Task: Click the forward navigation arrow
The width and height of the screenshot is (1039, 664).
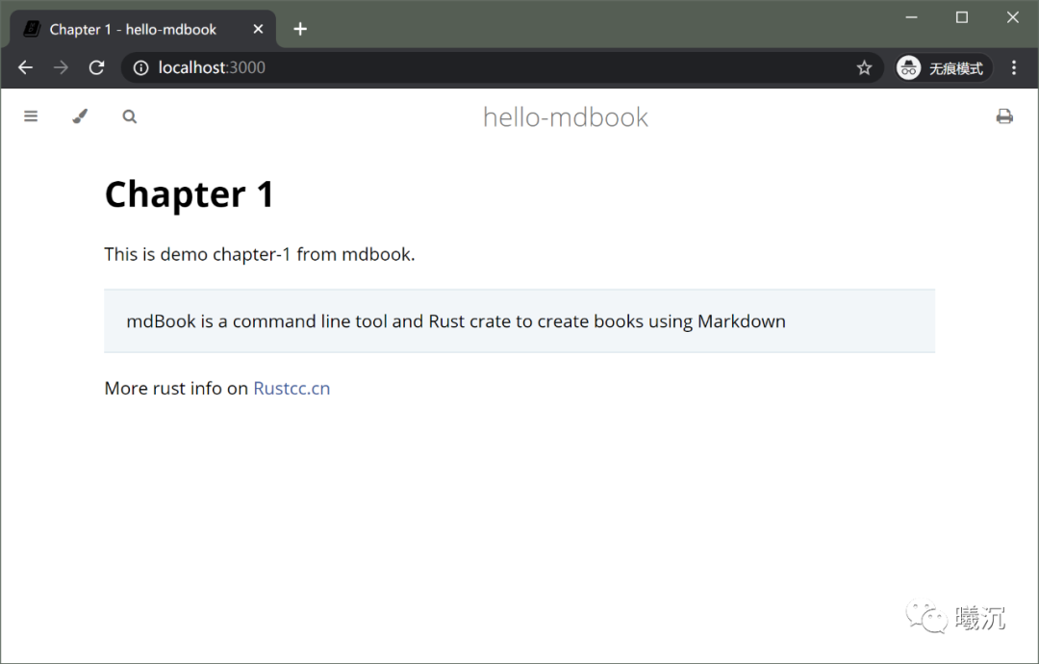Action: pos(60,67)
